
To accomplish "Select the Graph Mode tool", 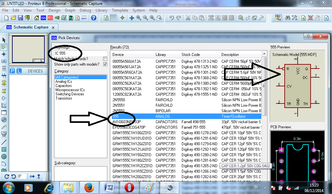I will coord(4,105).
